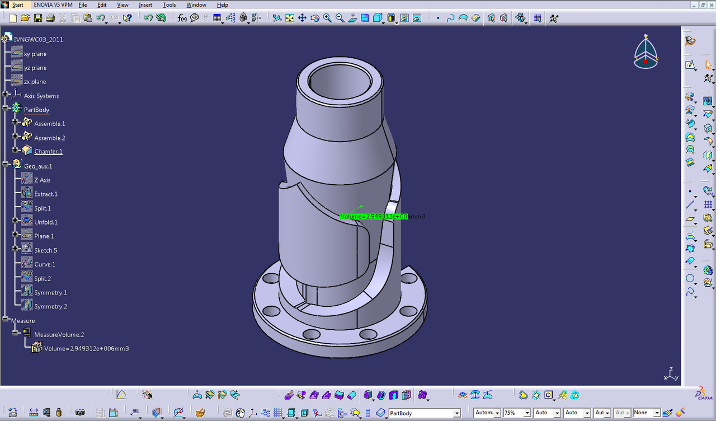Viewport: 716px width, 421px height.
Task: Click the Swap Visible Space icon
Action: (x=418, y=18)
